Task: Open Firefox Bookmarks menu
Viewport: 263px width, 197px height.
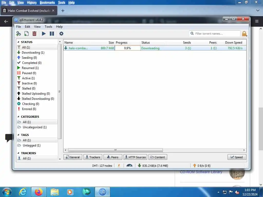Action: (47, 3)
